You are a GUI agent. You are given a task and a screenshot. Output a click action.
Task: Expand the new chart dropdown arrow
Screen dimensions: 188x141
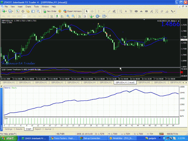[6, 11]
